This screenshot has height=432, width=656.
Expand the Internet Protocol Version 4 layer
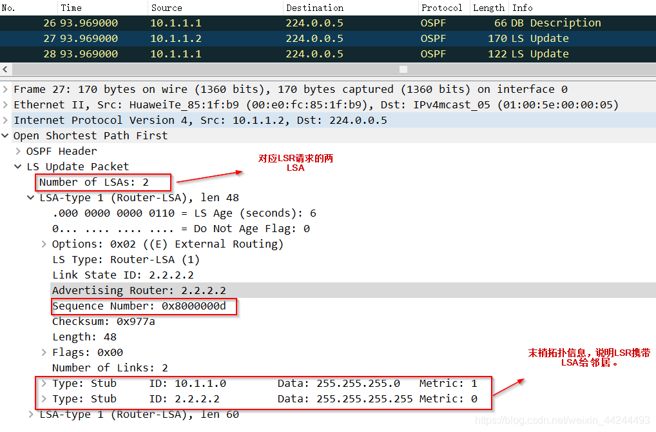click(5, 120)
